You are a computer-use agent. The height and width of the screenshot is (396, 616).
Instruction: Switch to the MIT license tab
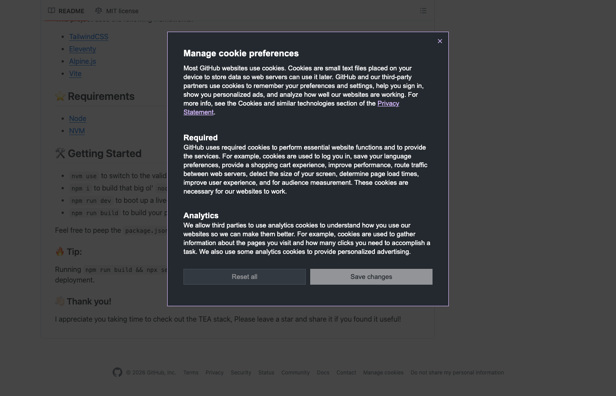117,11
